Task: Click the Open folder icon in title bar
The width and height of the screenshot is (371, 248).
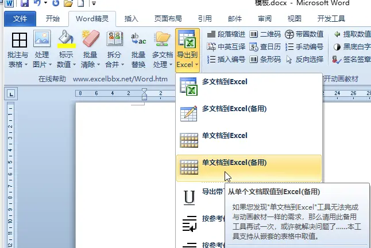Action: pos(68,3)
